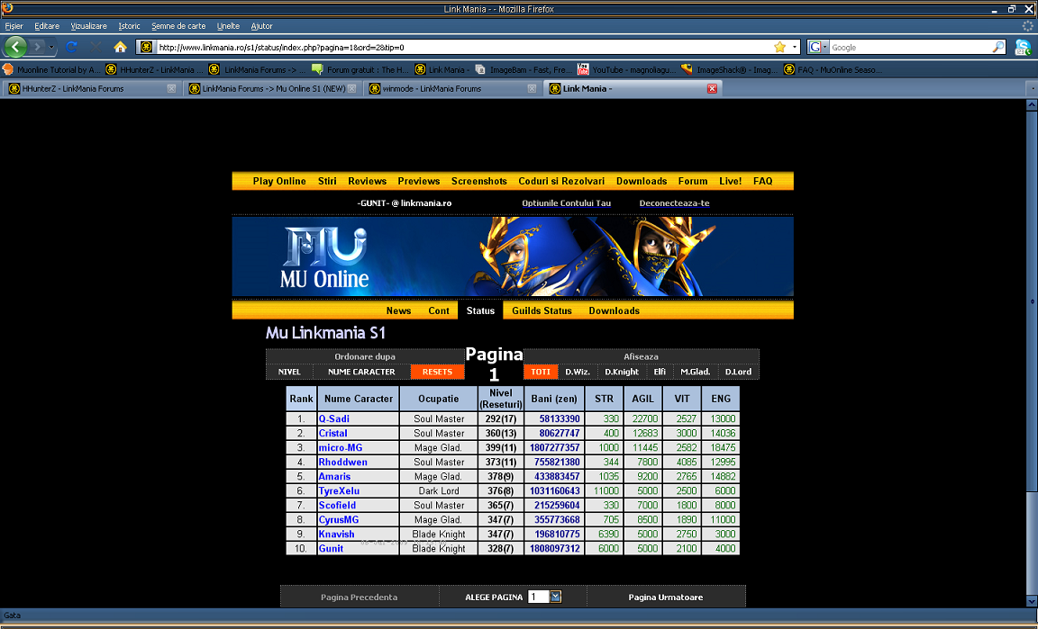Open the YouTube magnoliagu bookmark
This screenshot has height=629, width=1038.
pos(627,69)
